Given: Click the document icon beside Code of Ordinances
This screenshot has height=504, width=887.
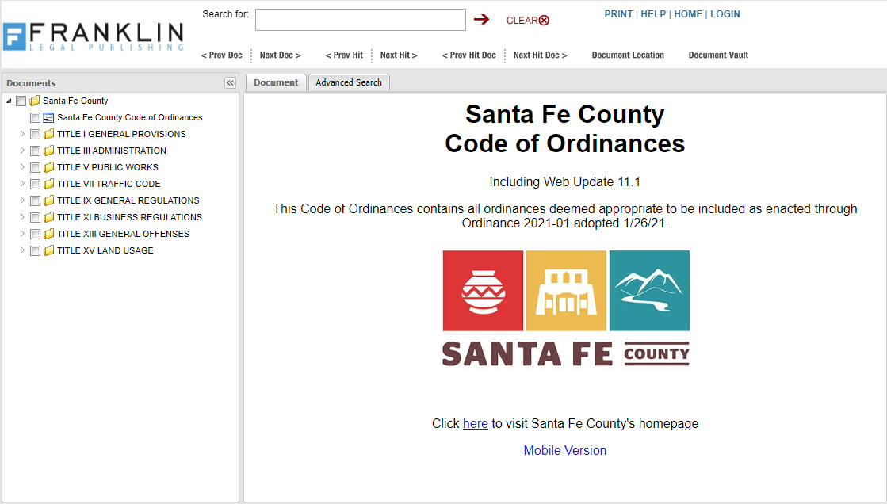Looking at the screenshot, I should point(47,117).
